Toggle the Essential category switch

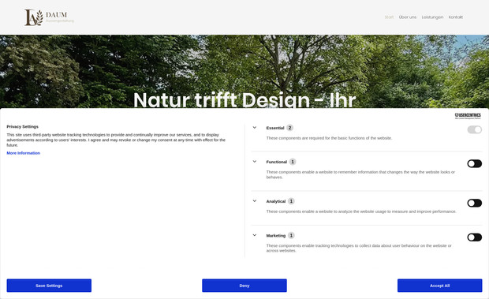(x=474, y=129)
